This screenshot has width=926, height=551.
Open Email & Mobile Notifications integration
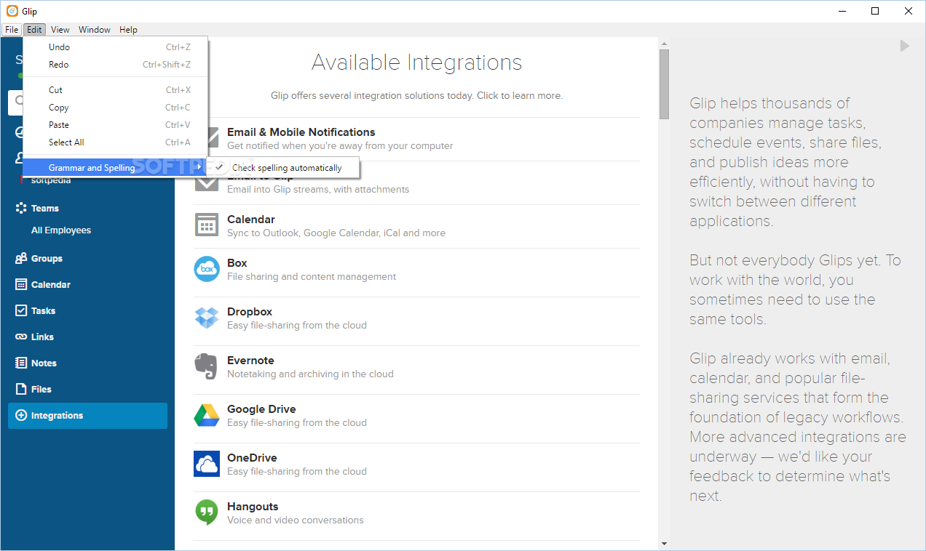(x=301, y=132)
